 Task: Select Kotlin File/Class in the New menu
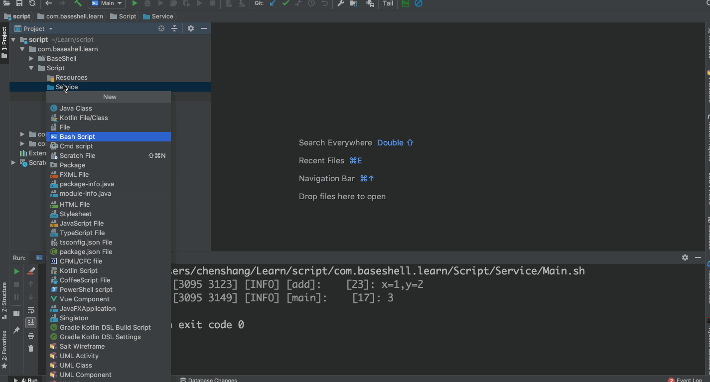coord(84,118)
